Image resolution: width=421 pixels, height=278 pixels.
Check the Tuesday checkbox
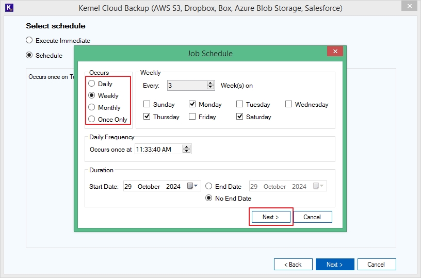point(239,104)
